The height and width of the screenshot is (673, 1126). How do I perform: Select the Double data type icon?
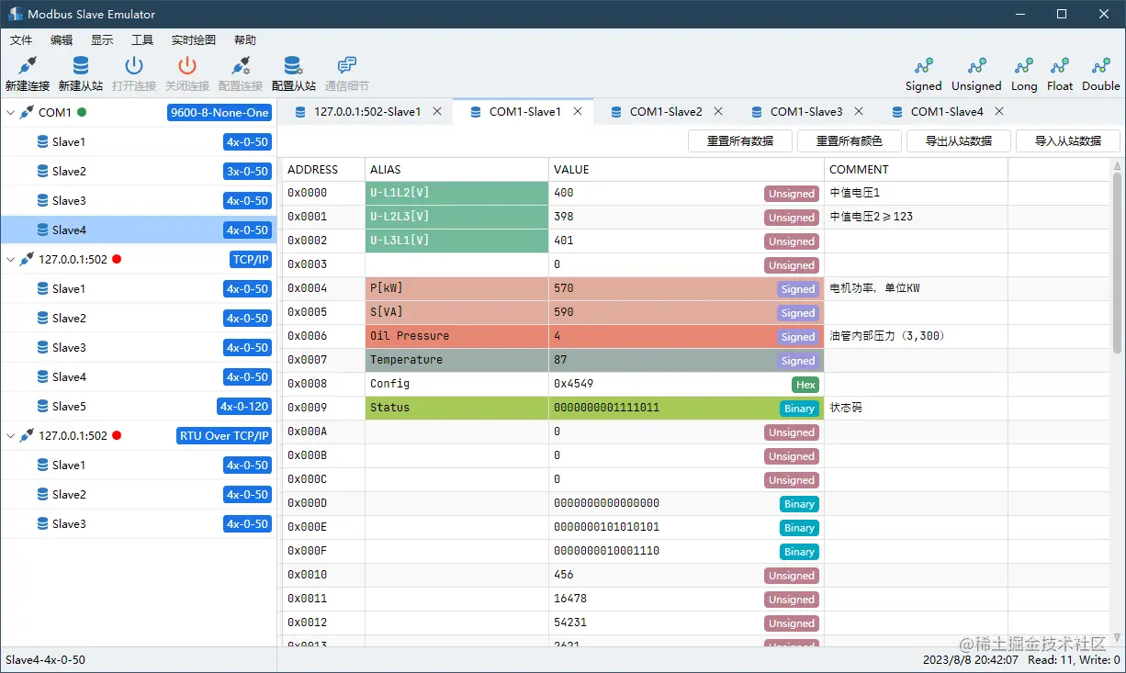[x=1101, y=66]
